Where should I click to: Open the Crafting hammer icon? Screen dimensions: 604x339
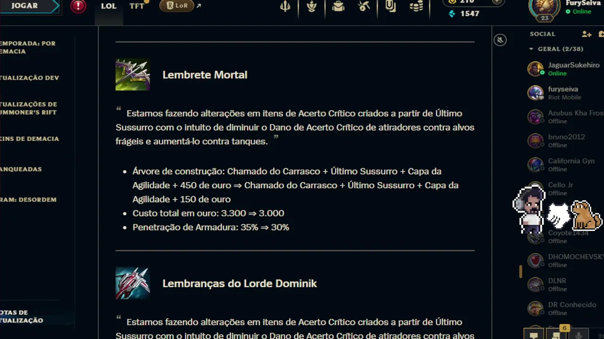(x=364, y=7)
